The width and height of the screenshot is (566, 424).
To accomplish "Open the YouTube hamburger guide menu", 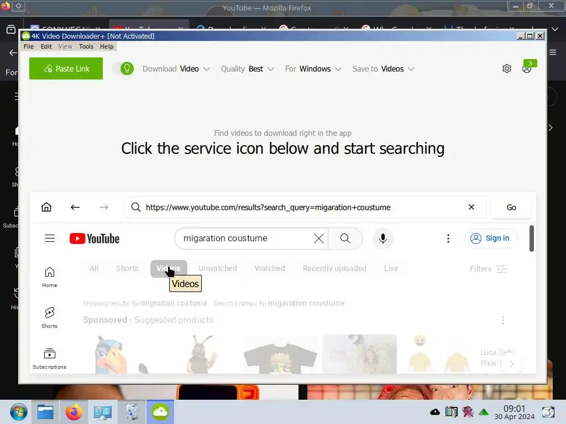I will 50,239.
